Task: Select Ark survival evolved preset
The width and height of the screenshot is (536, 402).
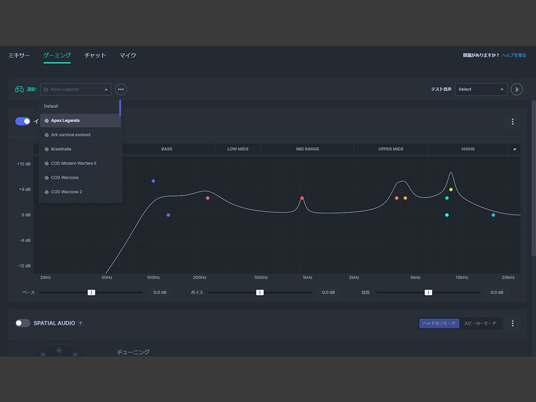Action: point(80,135)
